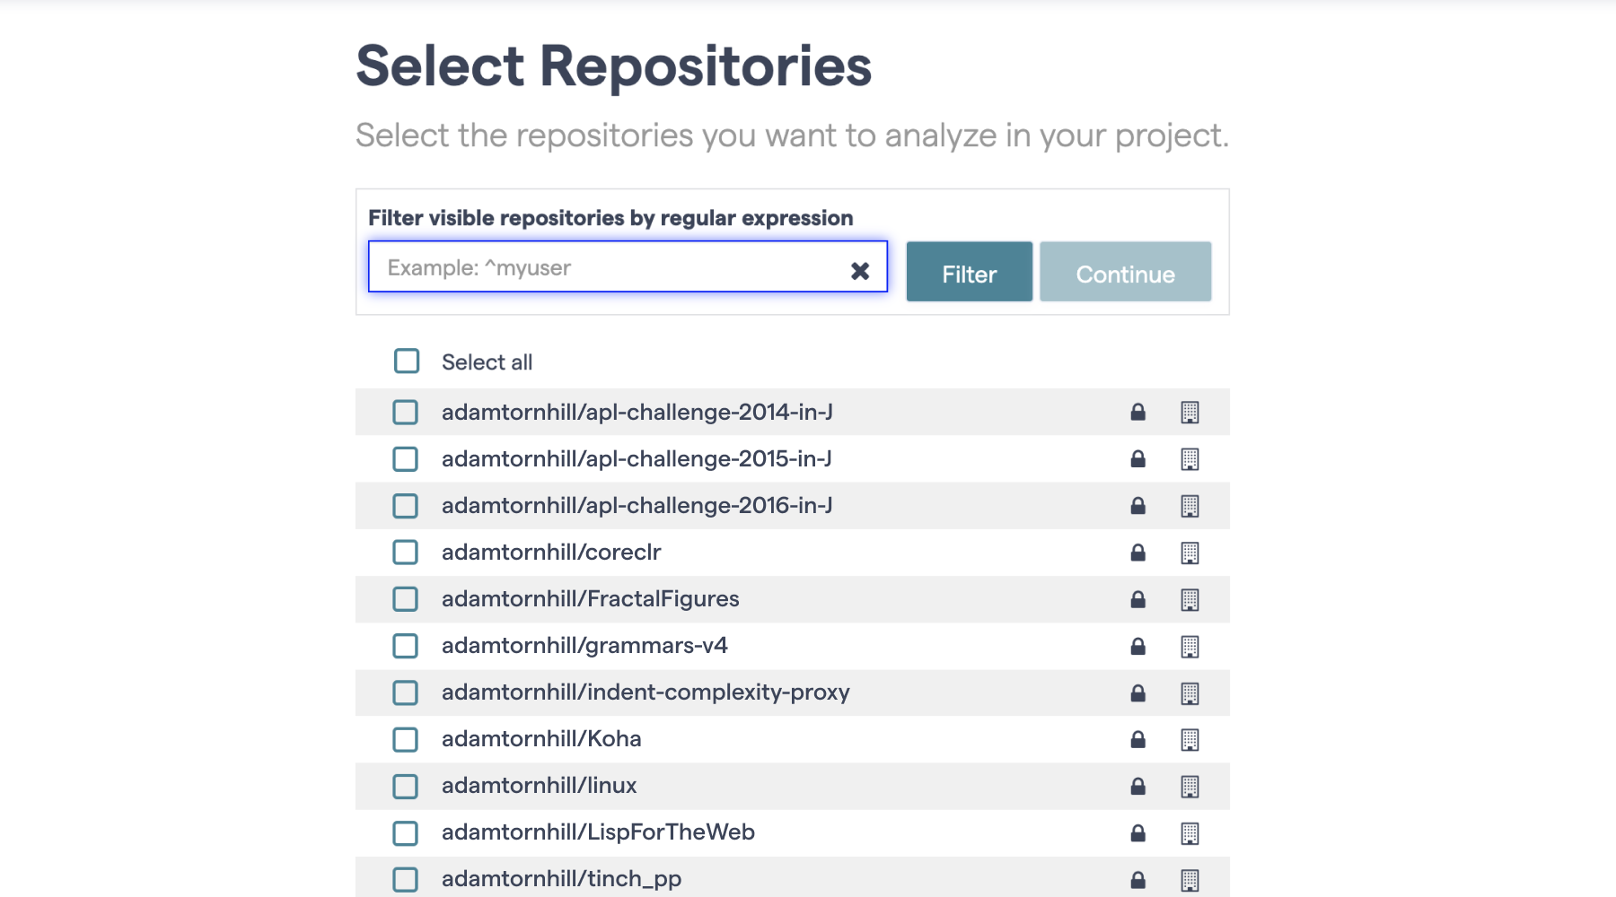Tick the checkbox for adamtornhill/linux

pyautogui.click(x=406, y=785)
